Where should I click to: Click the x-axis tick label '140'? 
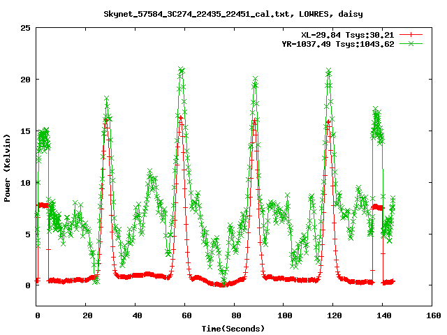click(384, 315)
